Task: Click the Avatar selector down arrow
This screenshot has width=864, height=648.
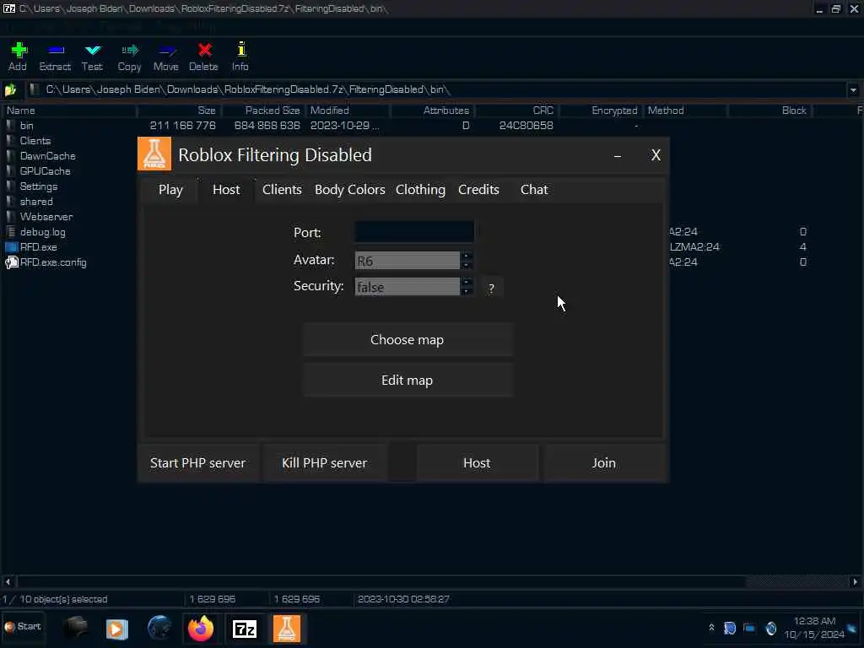Action: point(467,266)
